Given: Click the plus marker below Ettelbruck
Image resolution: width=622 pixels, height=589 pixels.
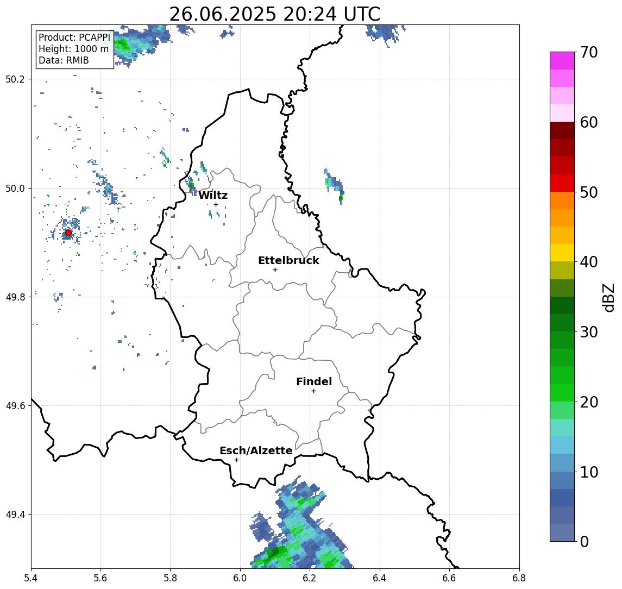Looking at the screenshot, I should coord(275,270).
